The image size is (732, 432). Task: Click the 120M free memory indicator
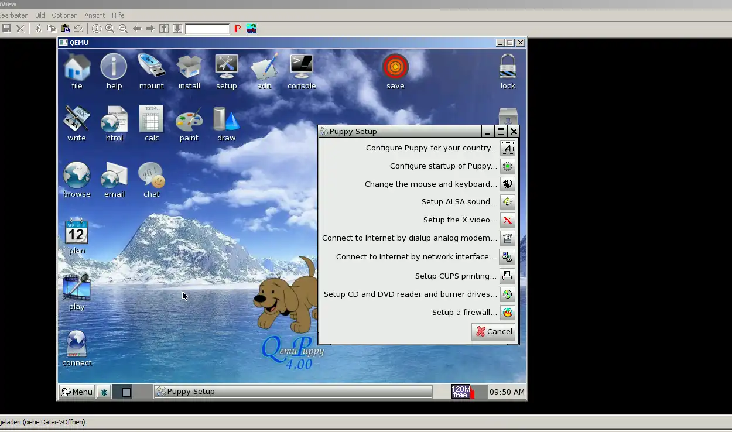click(461, 392)
